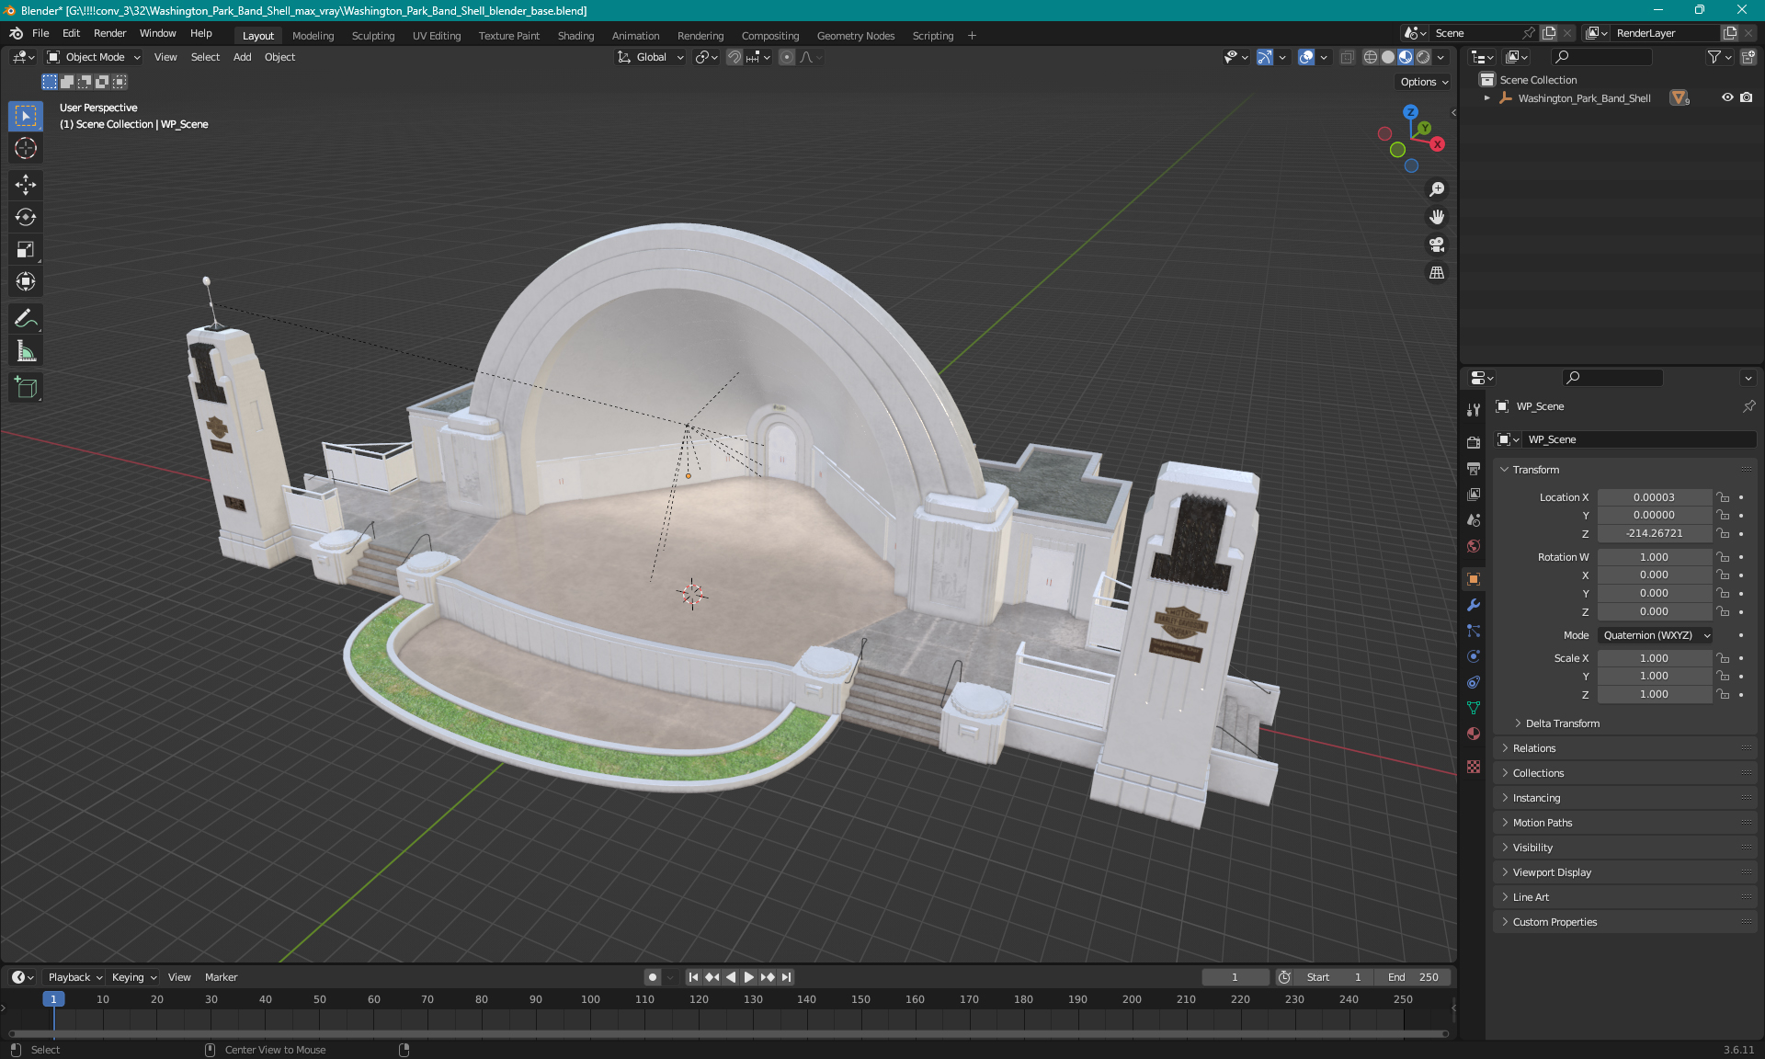Open the File menu
Screen dimensions: 1765x1059
(40, 33)
